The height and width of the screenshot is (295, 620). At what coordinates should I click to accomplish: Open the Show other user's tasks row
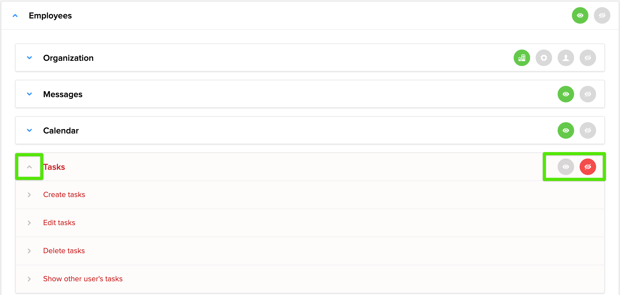pos(29,279)
